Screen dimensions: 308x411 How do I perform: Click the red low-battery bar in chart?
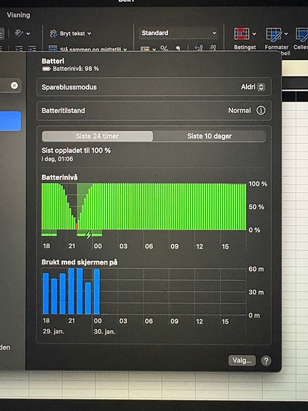76,226
